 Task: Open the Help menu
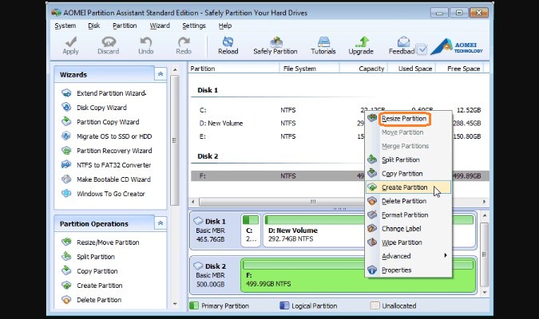[225, 26]
